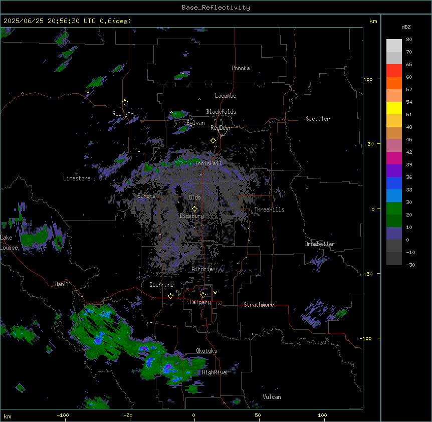
Task: Click the Blackfalds city label
Action: pos(221,112)
